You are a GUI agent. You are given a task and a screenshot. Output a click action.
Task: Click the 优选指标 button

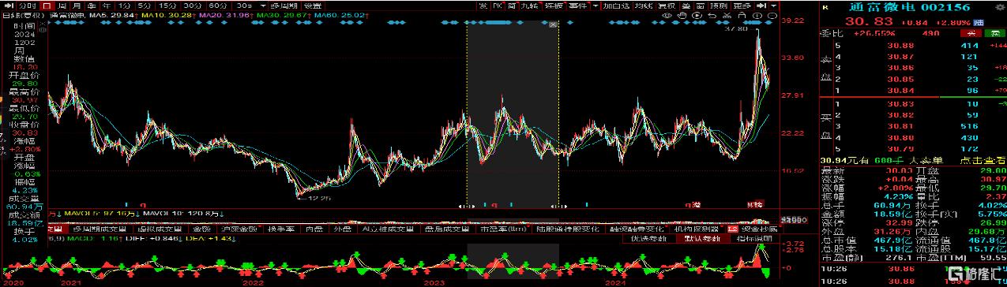[648, 239]
